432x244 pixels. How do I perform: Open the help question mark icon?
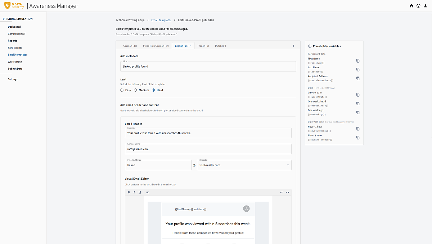coord(418,6)
